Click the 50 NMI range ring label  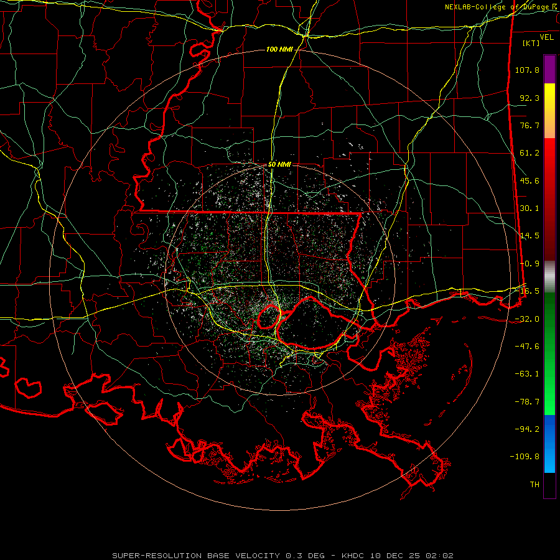(279, 164)
